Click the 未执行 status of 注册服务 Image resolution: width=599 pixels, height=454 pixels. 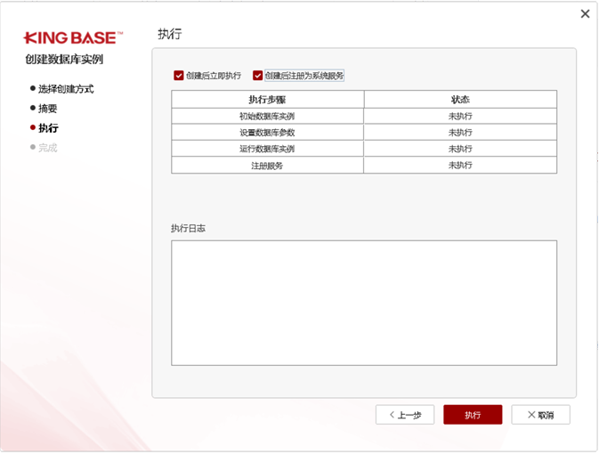pos(460,166)
